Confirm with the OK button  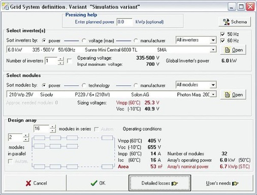[98, 183]
